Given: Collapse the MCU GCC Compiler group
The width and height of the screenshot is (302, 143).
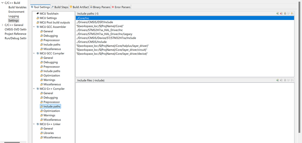Looking at the screenshot, I should tap(34, 54).
